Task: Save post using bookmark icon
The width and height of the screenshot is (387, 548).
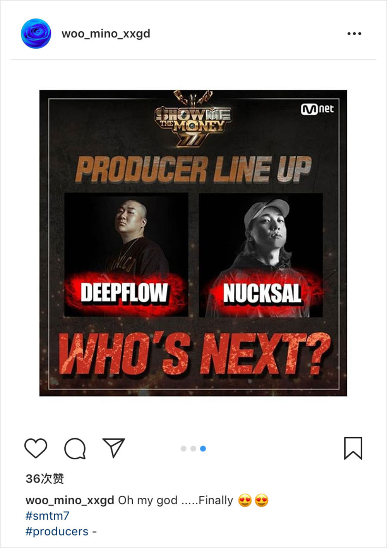Action: (x=353, y=448)
